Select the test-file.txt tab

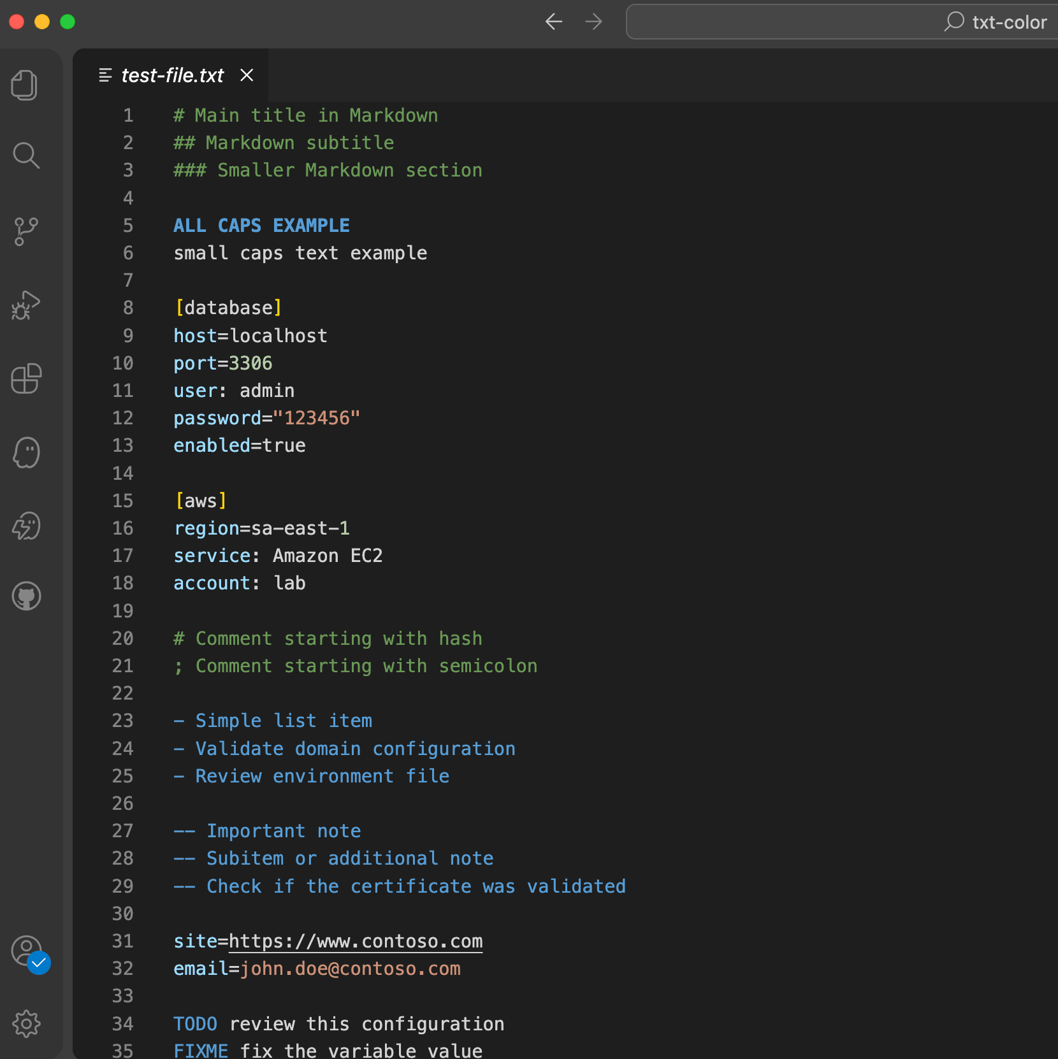pos(172,75)
